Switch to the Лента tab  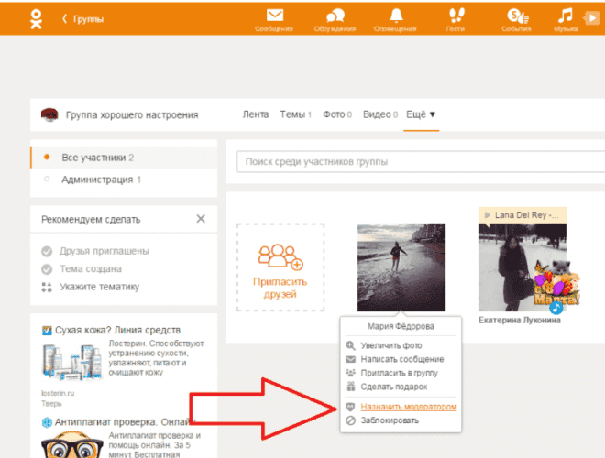(x=256, y=114)
